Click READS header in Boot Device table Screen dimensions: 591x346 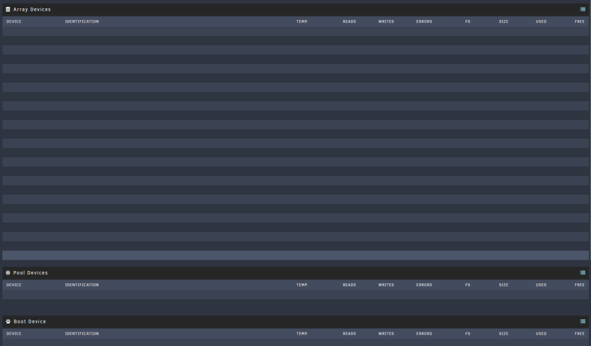(x=349, y=334)
